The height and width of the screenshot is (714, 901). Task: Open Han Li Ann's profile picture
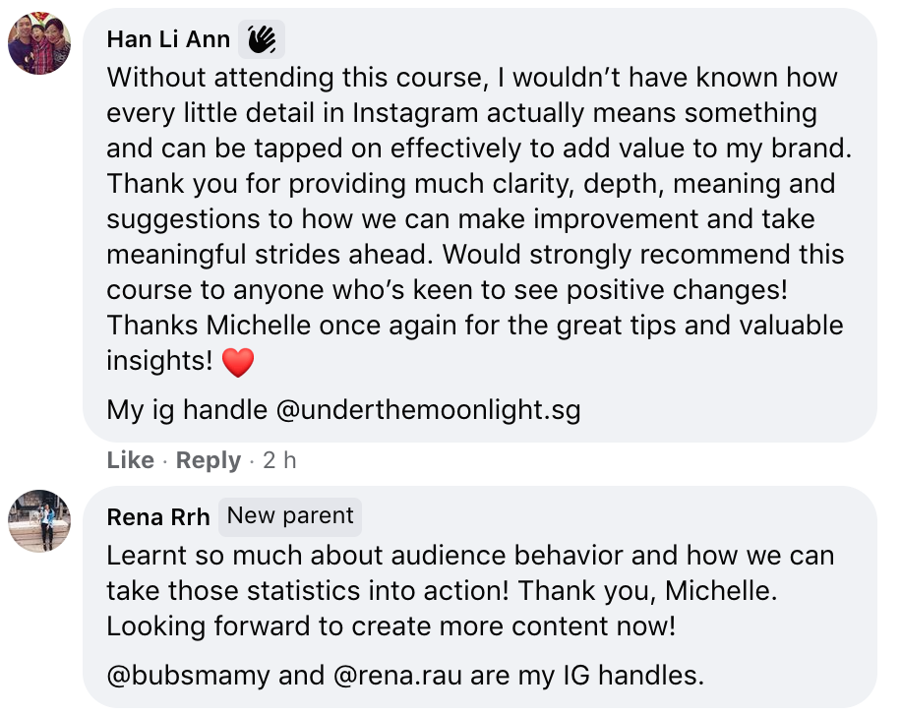(x=39, y=44)
